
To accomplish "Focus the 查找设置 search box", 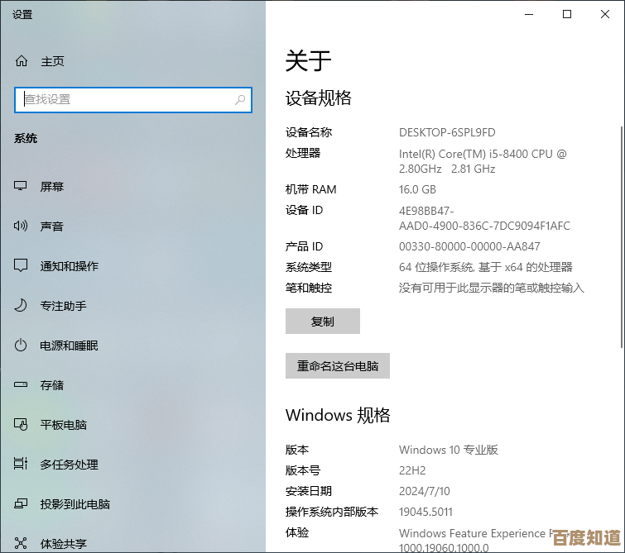I will [133, 99].
